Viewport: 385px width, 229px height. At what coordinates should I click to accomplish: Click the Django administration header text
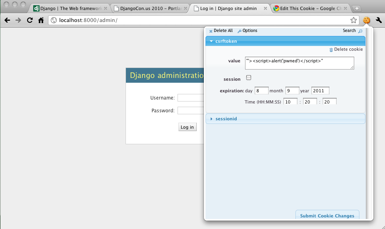coord(167,76)
